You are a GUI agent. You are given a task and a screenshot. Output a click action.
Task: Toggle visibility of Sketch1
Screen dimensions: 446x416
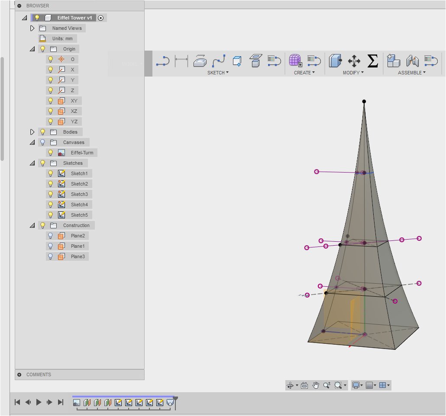click(x=50, y=173)
